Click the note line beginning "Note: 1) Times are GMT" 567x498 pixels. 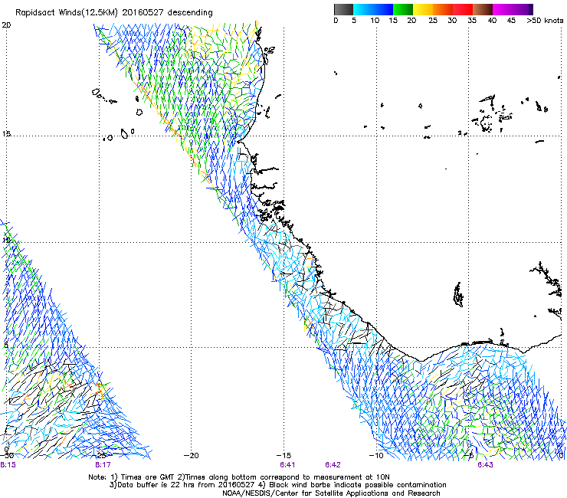click(x=239, y=477)
